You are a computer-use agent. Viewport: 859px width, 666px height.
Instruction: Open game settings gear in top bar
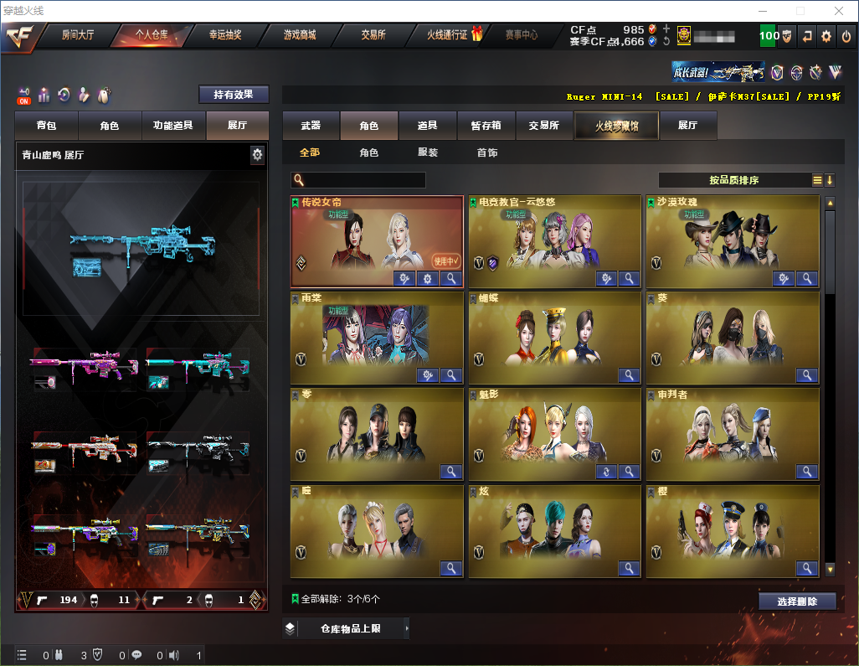(826, 36)
